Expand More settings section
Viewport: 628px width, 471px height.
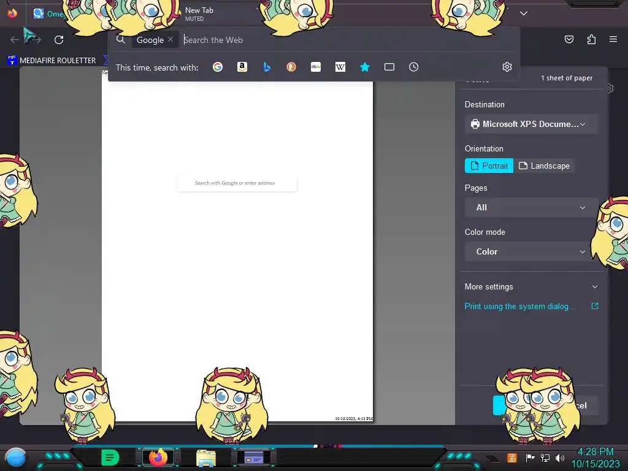coord(531,287)
